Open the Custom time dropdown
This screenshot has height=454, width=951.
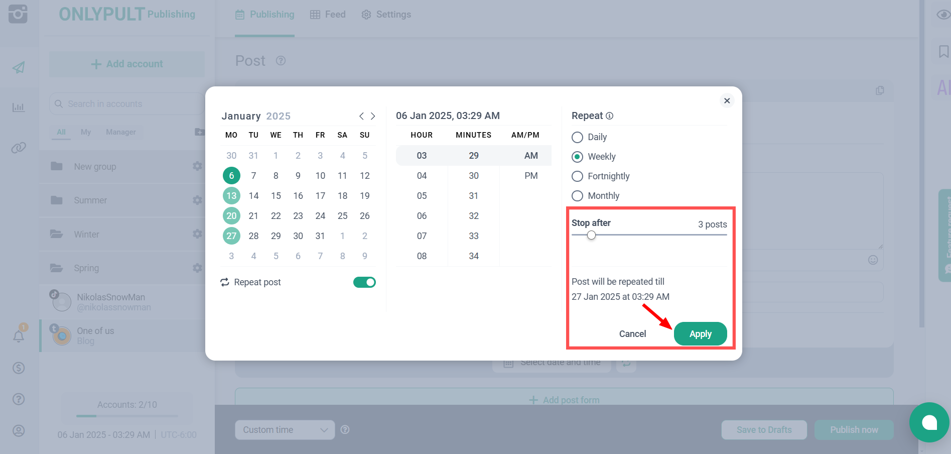coord(285,430)
